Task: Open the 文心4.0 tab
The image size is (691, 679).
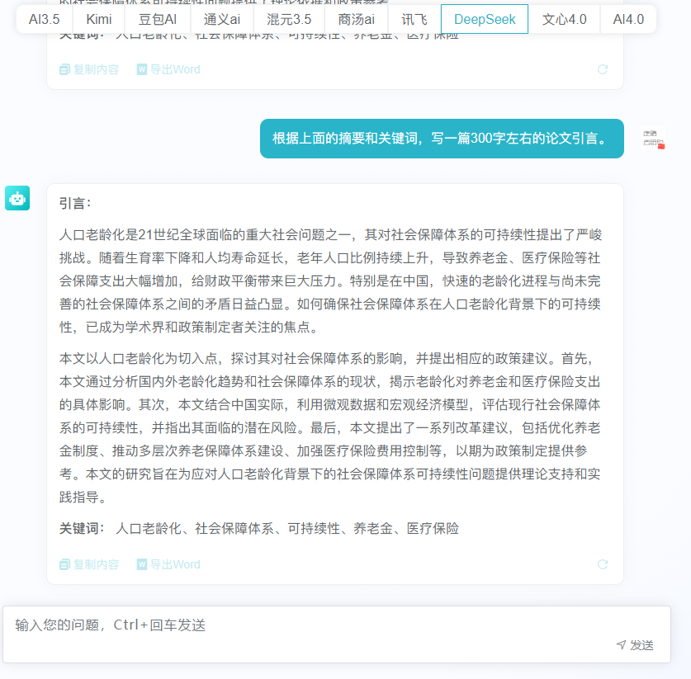Action: point(564,19)
